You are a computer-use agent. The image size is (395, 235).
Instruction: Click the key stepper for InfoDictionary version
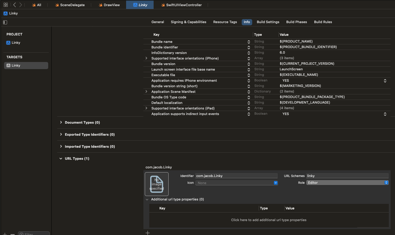click(249, 53)
